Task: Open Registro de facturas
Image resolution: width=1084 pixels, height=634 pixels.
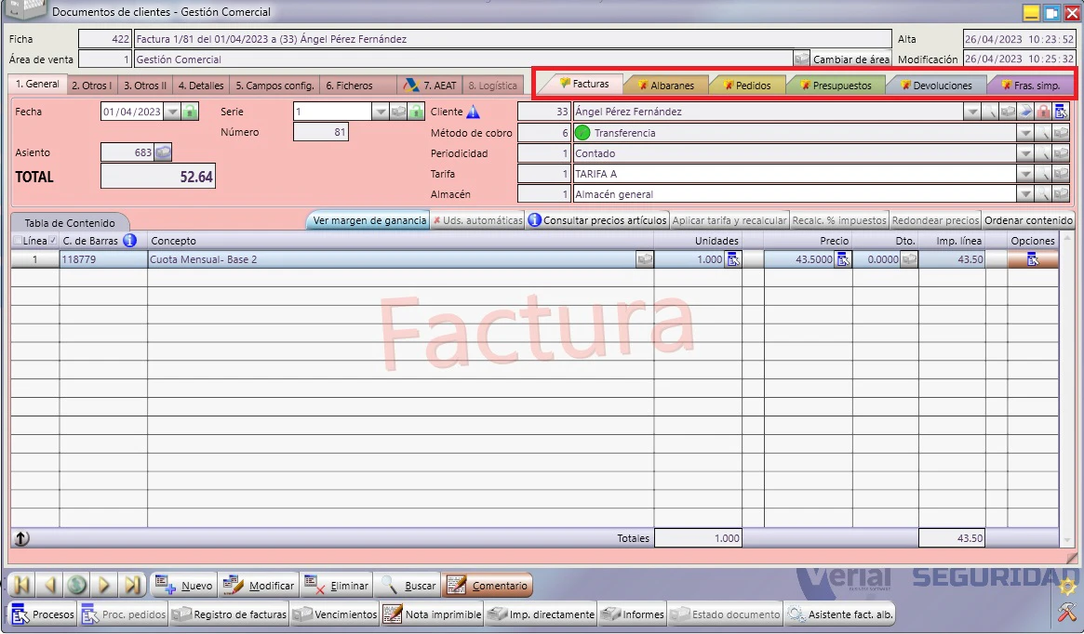Action: [x=230, y=614]
